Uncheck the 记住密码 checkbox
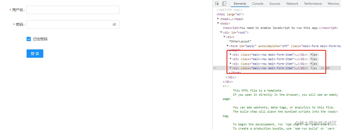341x130 pixels. coord(29,39)
